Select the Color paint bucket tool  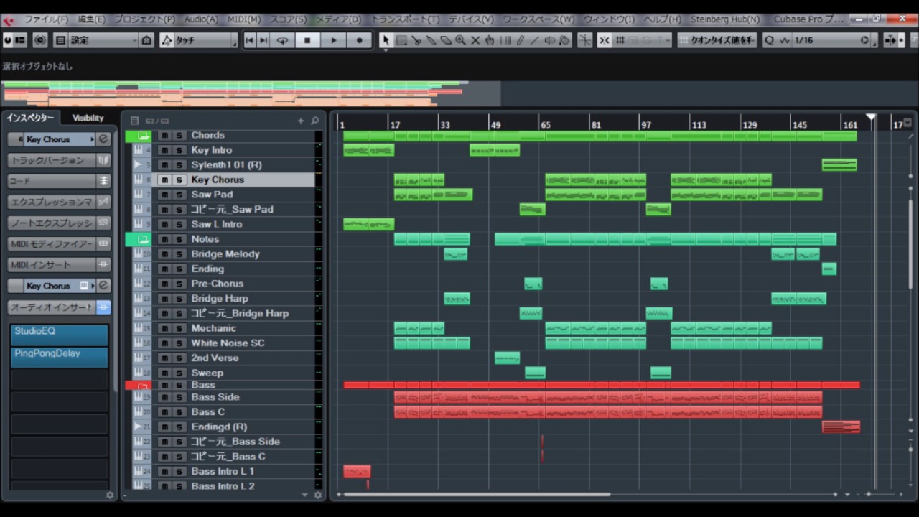click(x=564, y=40)
